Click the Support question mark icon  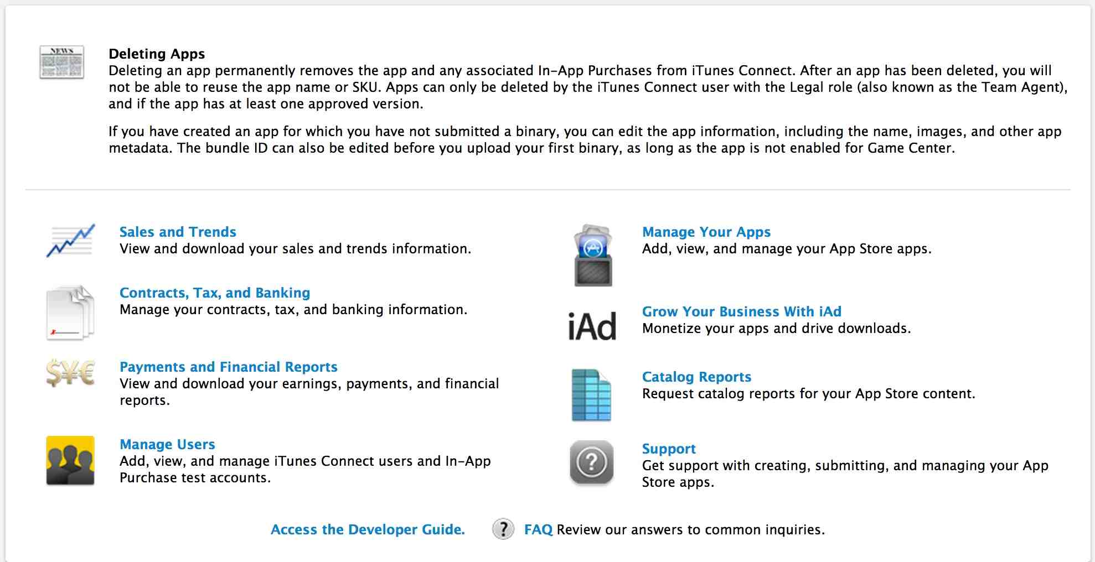pos(592,462)
